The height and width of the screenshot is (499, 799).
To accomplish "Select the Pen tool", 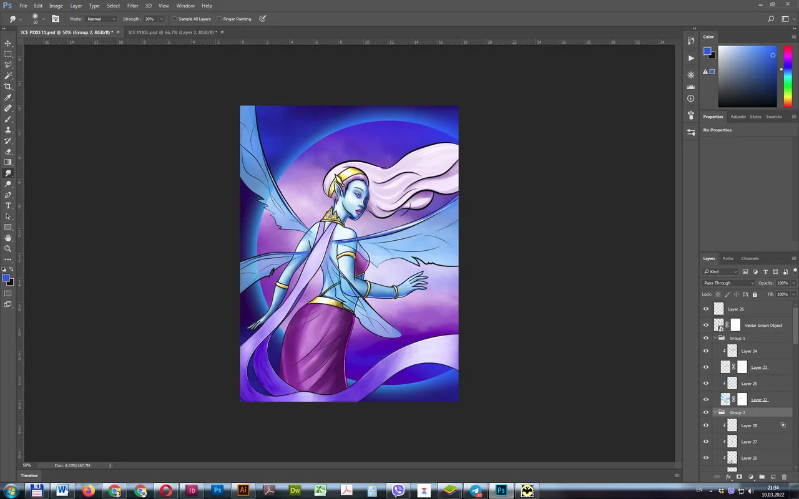I will [8, 195].
